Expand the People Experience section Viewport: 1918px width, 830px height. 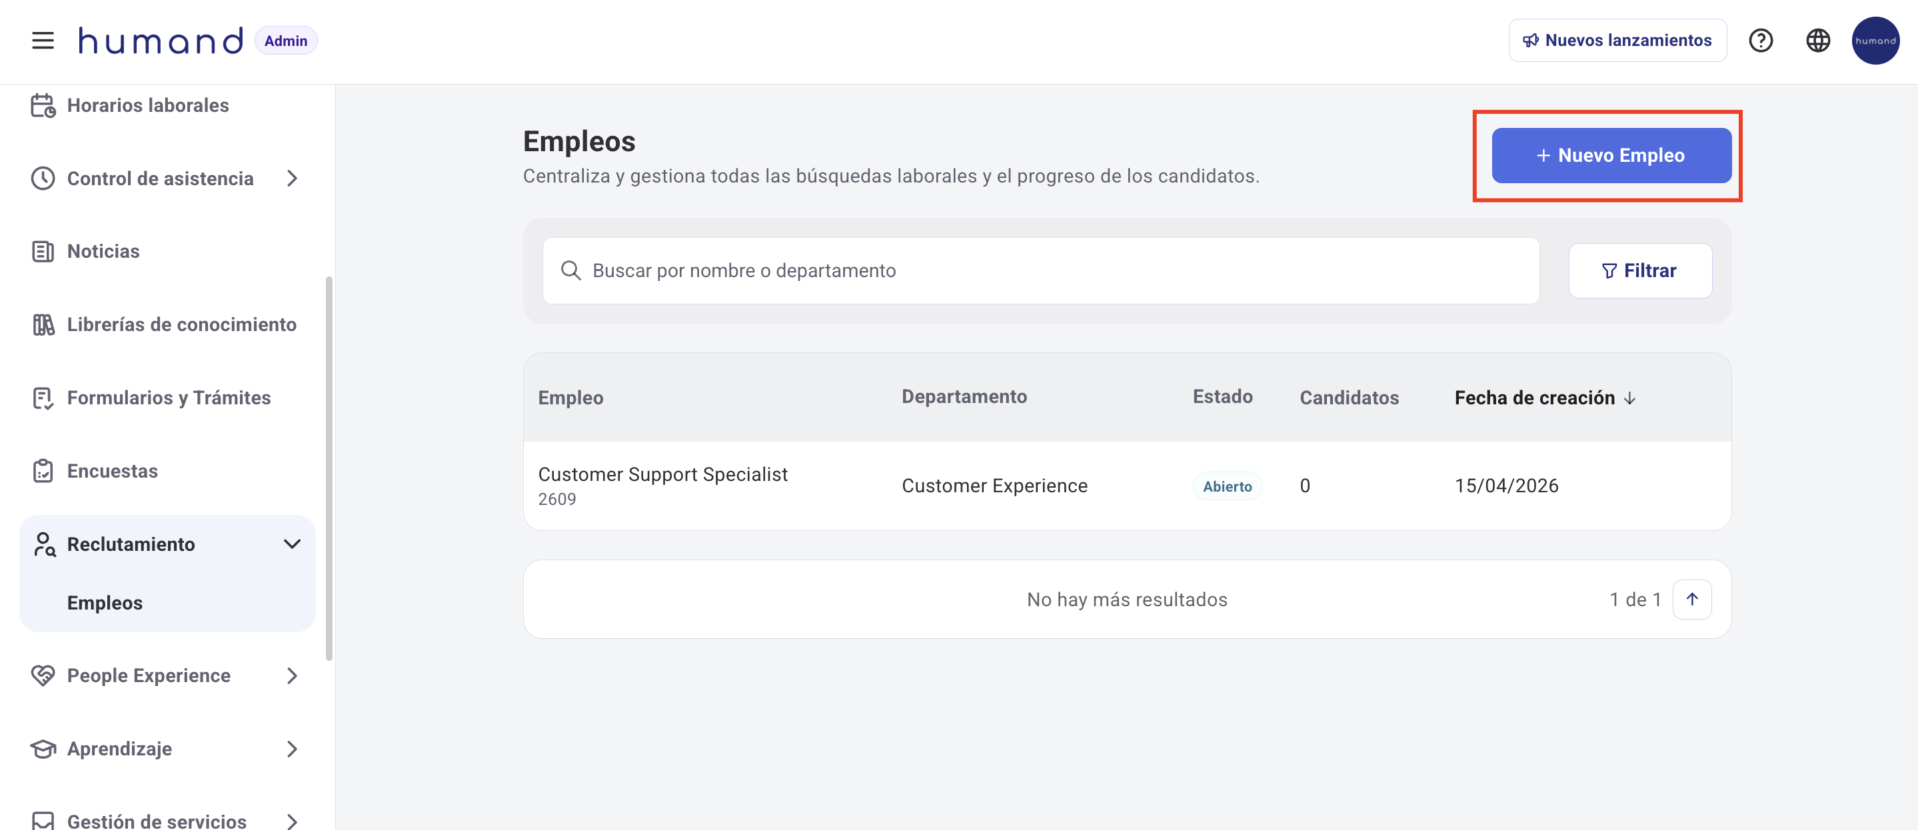click(x=292, y=675)
